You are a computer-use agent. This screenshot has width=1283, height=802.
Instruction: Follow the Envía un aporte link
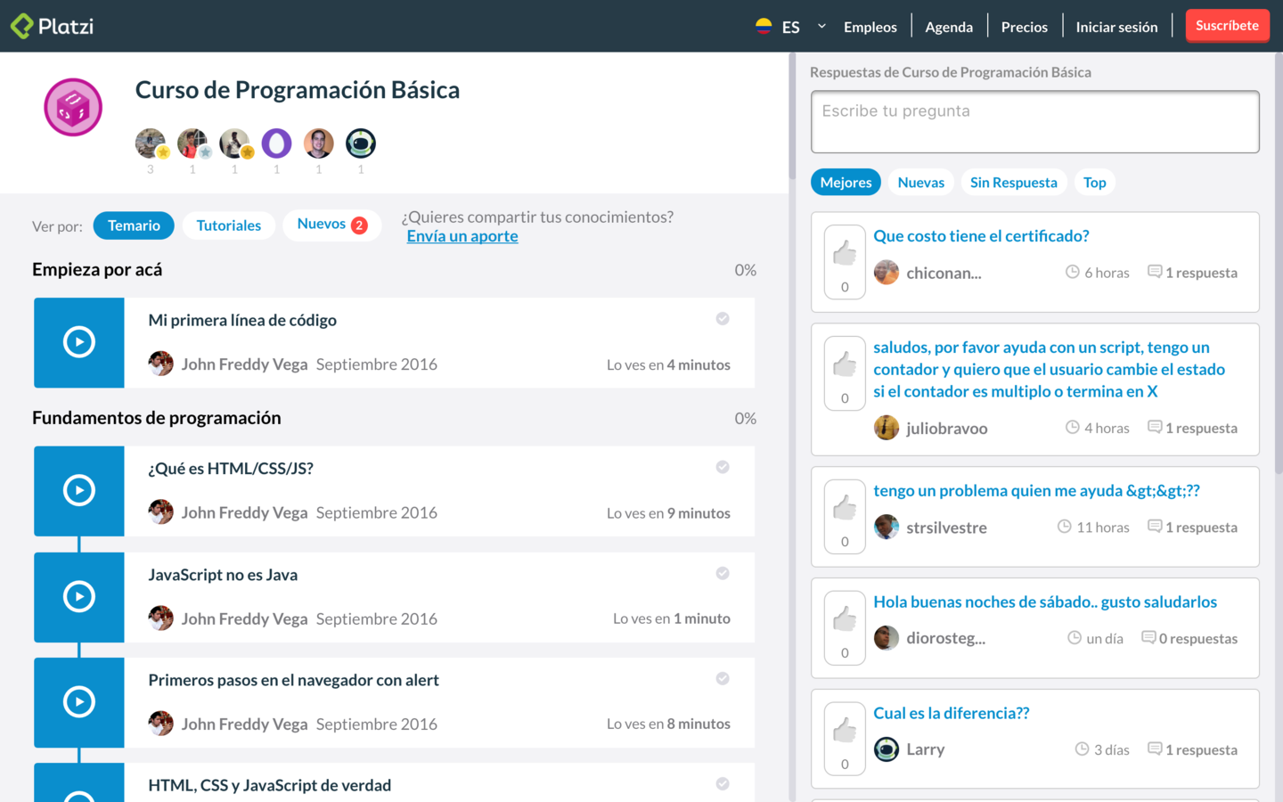(x=462, y=236)
